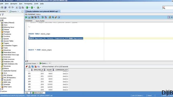The height and width of the screenshot is (97, 173).
Task: Cut selection with the scissors icon
Action: point(17,8)
